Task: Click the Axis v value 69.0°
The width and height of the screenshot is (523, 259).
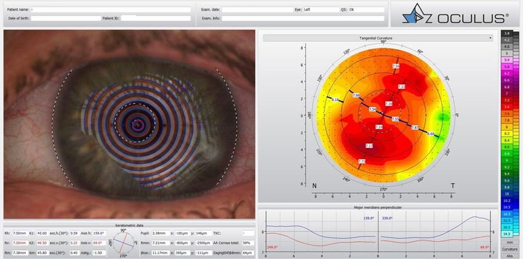Action: click(x=100, y=244)
